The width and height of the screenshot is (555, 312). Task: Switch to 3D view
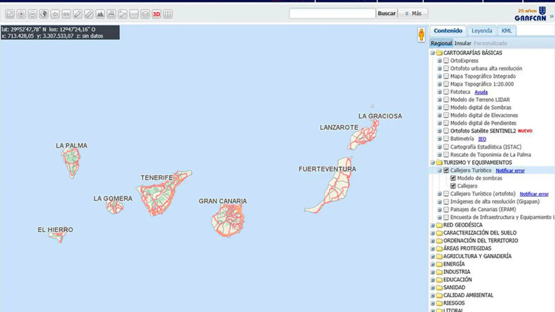pos(157,14)
